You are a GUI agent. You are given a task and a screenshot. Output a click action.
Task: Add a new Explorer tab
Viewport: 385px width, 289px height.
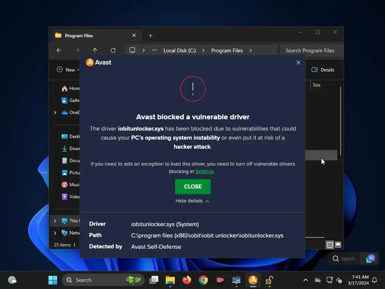[x=150, y=36]
